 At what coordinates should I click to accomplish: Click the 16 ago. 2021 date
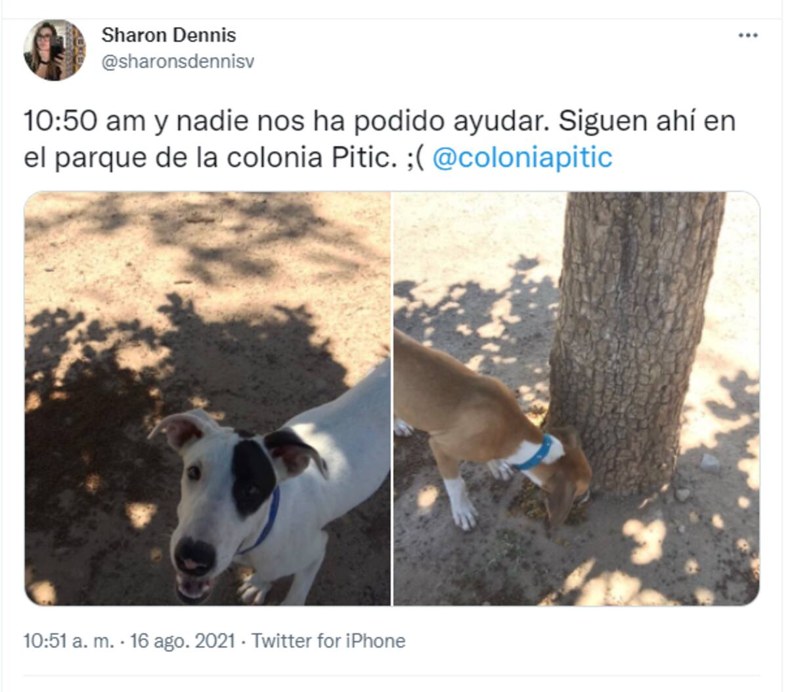pos(183,641)
